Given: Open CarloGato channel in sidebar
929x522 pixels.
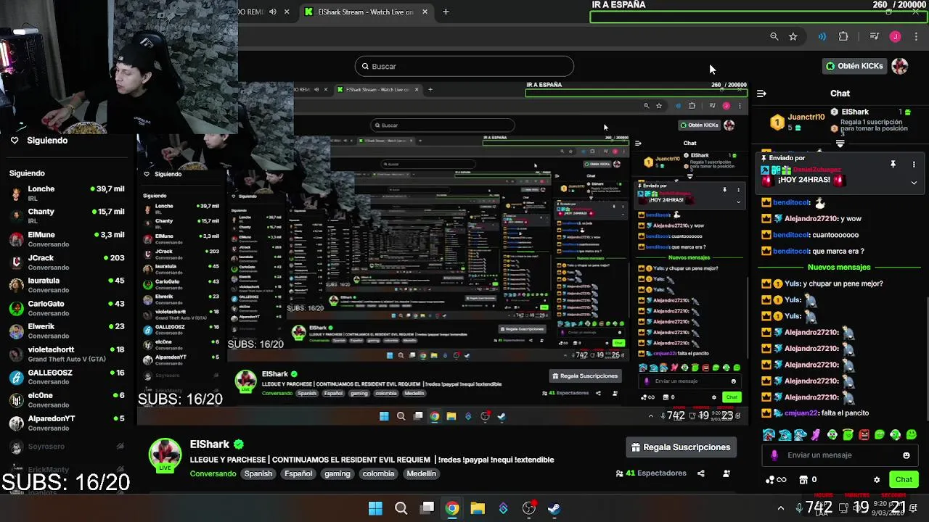Looking at the screenshot, I should (67, 308).
